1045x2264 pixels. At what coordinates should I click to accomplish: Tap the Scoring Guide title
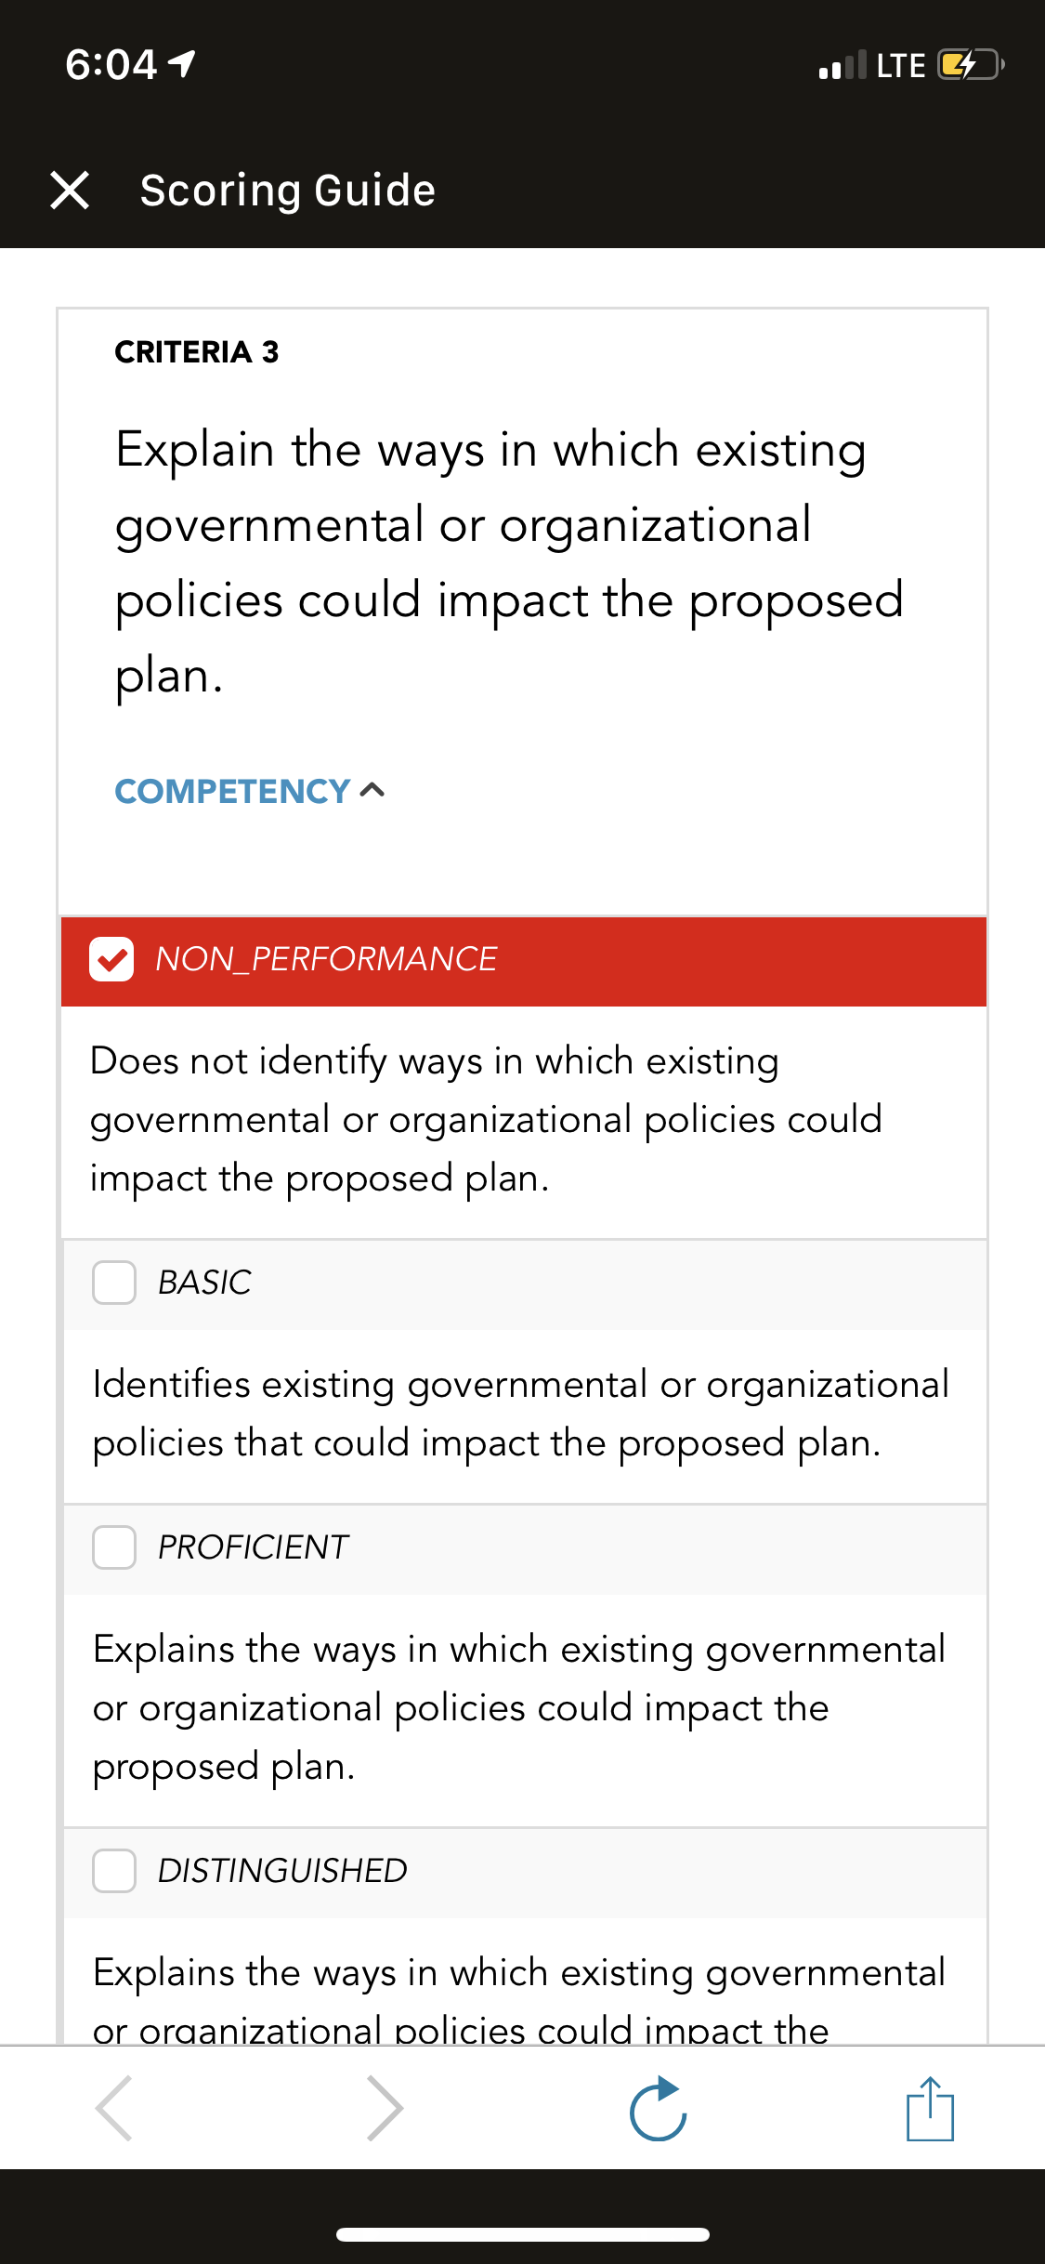point(288,191)
